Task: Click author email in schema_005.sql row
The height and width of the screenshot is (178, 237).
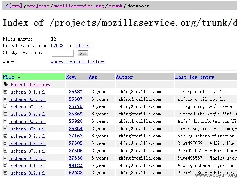Action: (x=140, y=121)
